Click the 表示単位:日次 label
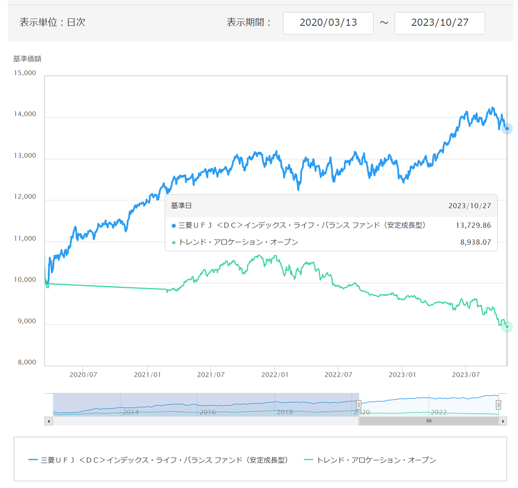 coord(53,22)
